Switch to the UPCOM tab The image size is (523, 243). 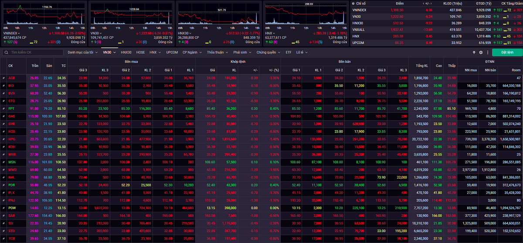click(x=172, y=52)
